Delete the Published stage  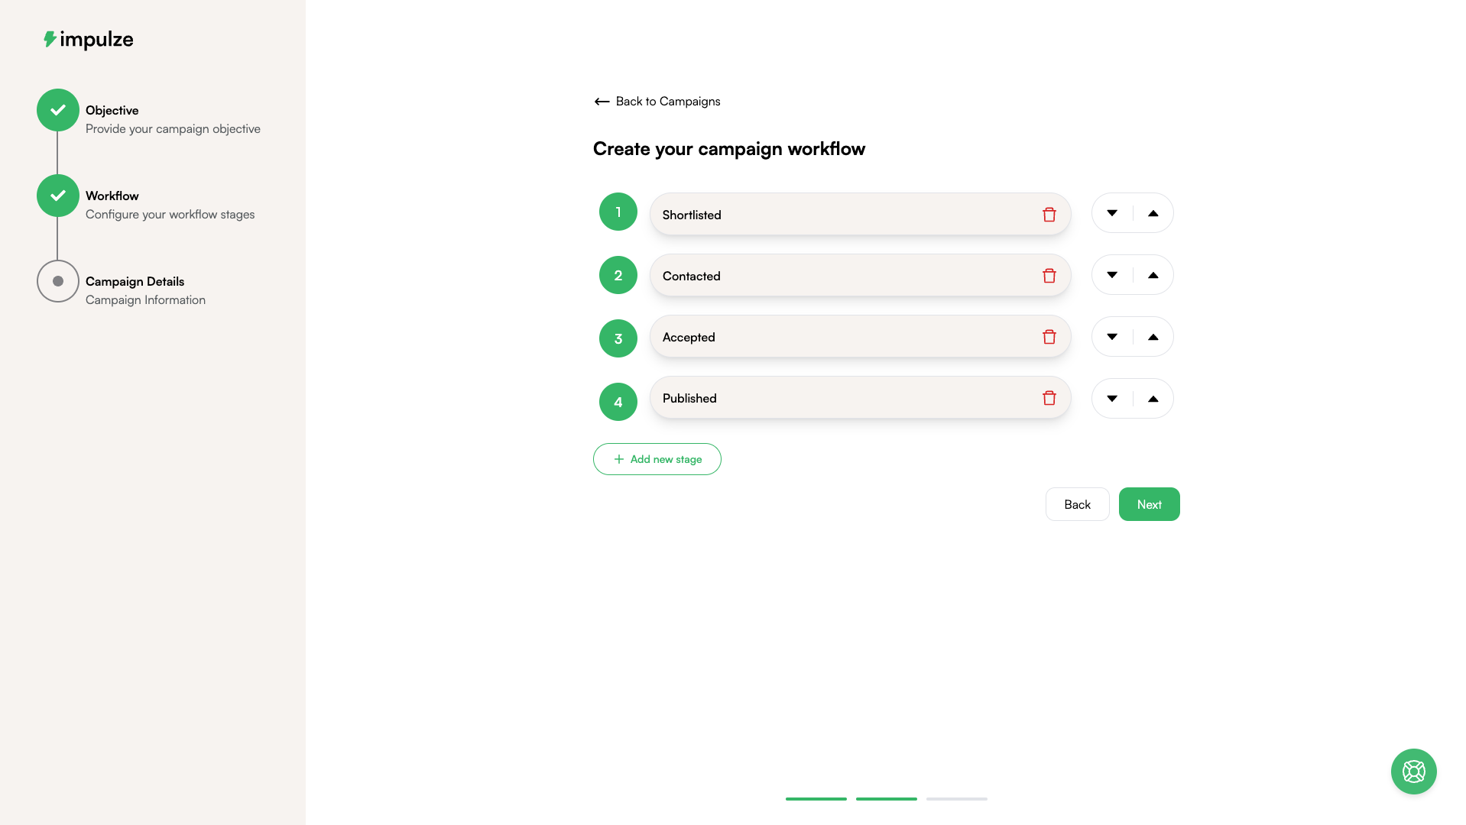coord(1049,398)
